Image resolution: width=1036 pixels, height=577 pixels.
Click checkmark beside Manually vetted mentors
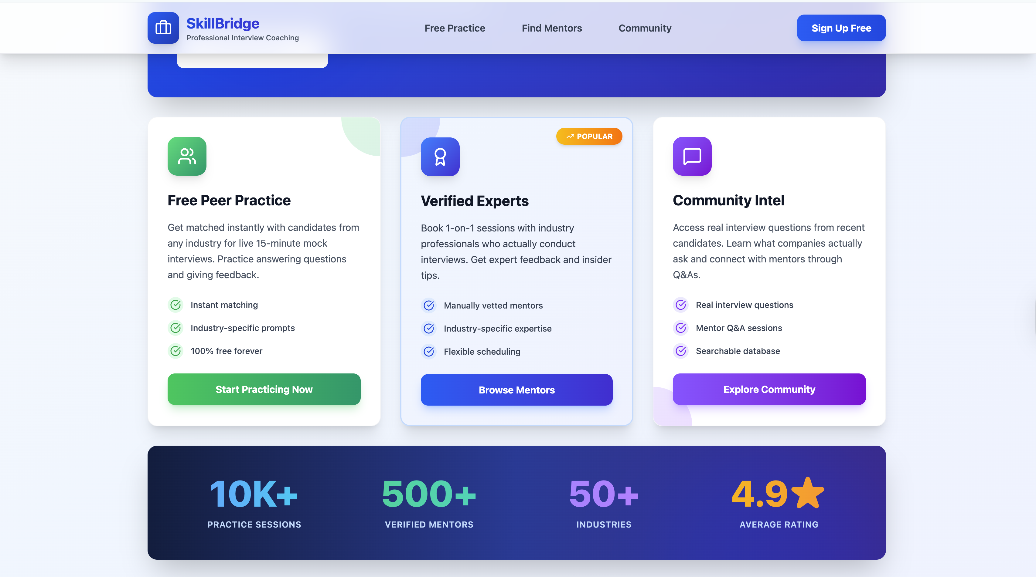coord(429,305)
